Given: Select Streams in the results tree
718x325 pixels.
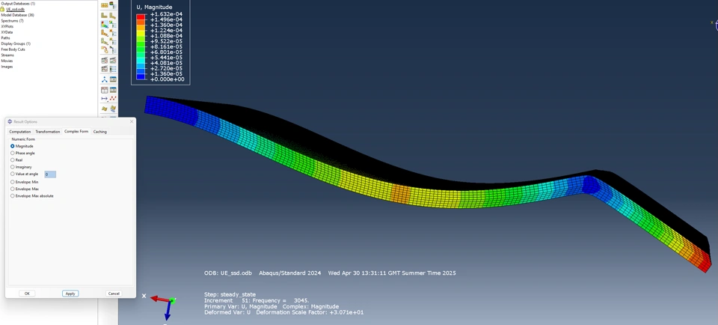Looking at the screenshot, I should coord(7,55).
